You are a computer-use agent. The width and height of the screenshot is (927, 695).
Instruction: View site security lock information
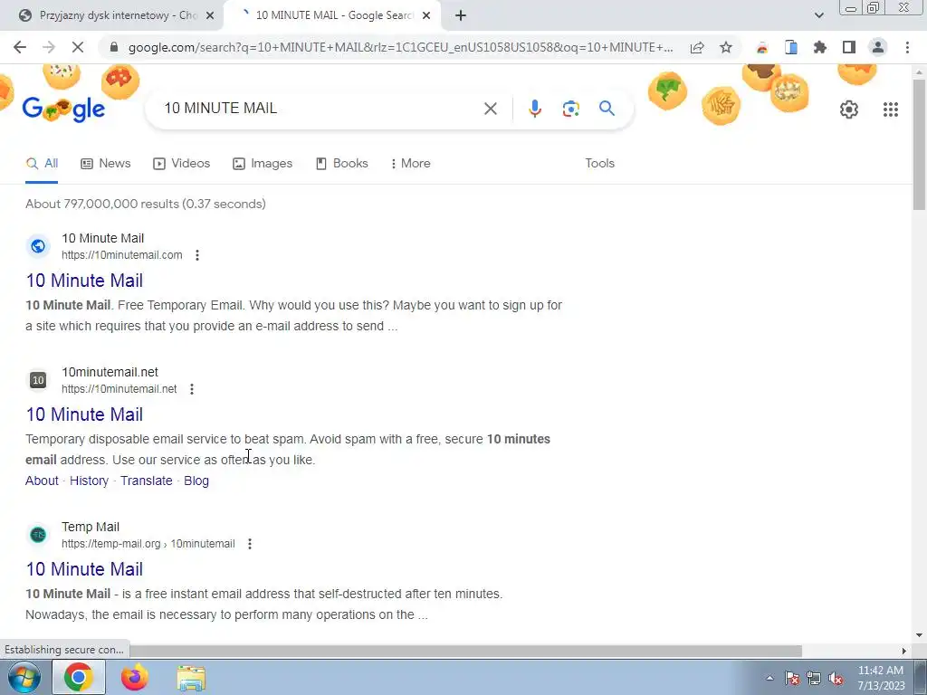pos(114,47)
